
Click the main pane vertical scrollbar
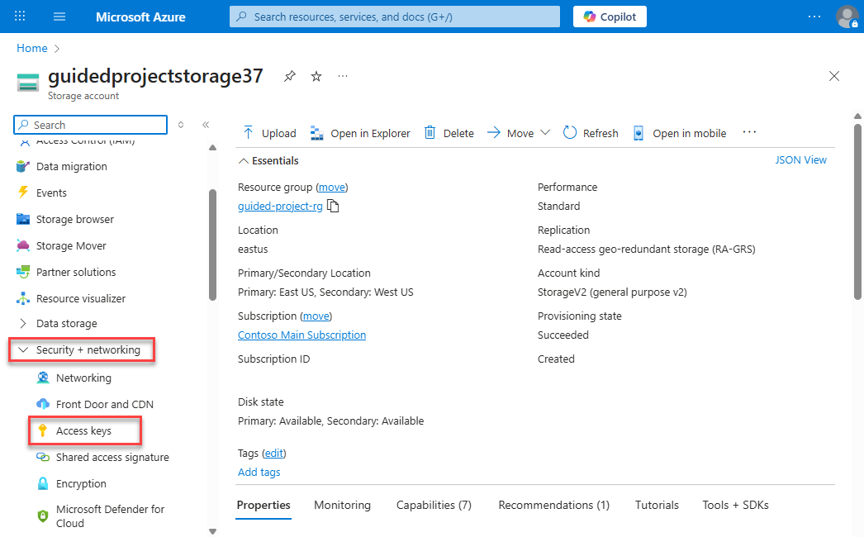[x=857, y=212]
